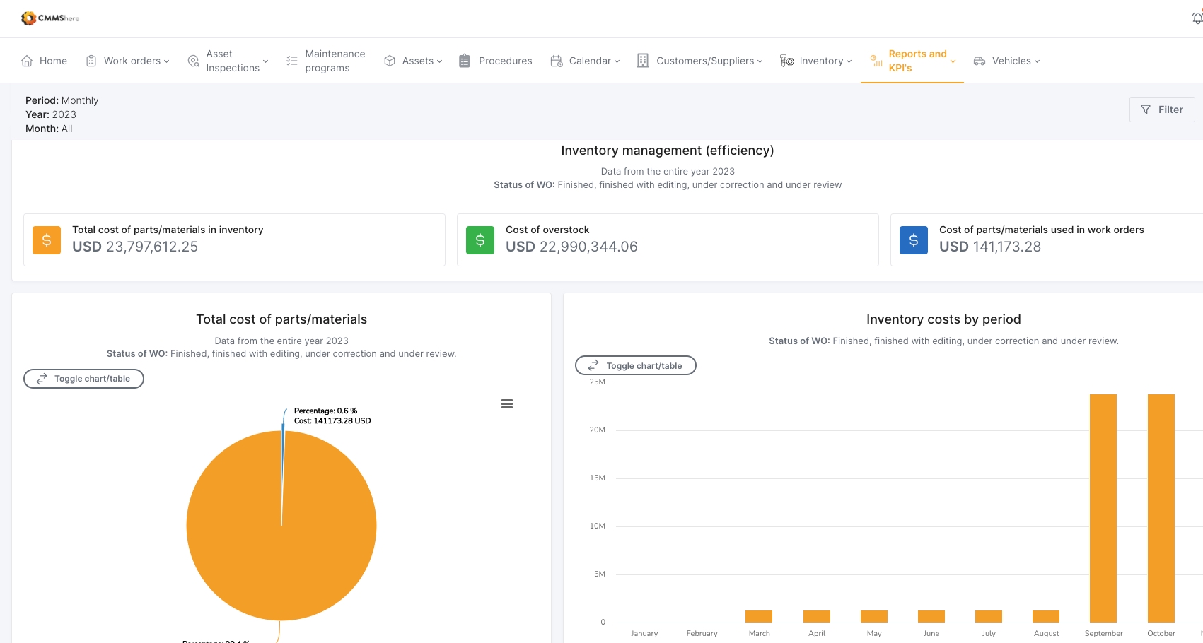The height and width of the screenshot is (643, 1203).
Task: Click the green dollar overstock icon
Action: tap(480, 240)
